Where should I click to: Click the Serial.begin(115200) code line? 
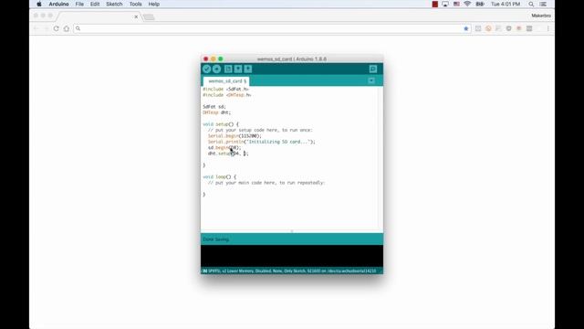[x=235, y=136]
